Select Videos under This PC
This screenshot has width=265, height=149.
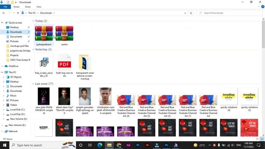14,105
